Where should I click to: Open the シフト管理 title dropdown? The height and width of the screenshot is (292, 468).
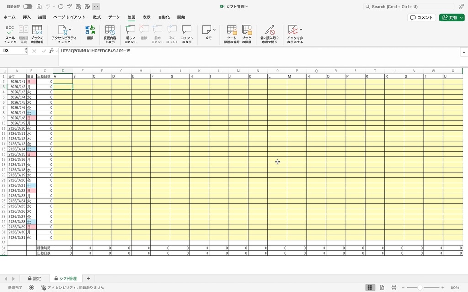246,6
